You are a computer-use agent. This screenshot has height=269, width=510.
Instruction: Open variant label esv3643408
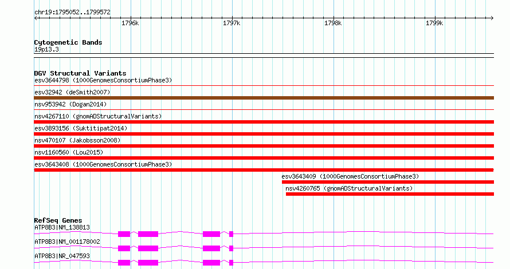tap(103, 164)
